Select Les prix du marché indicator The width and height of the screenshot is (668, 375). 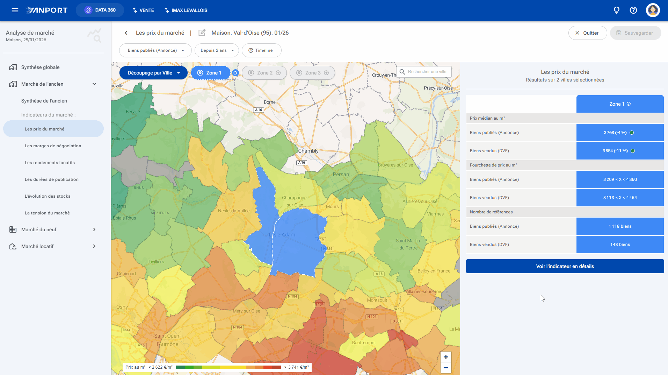(x=53, y=129)
